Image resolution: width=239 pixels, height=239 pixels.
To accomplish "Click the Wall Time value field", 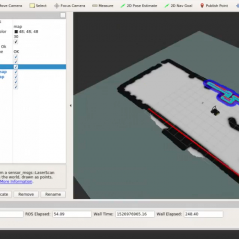I will (134, 214).
